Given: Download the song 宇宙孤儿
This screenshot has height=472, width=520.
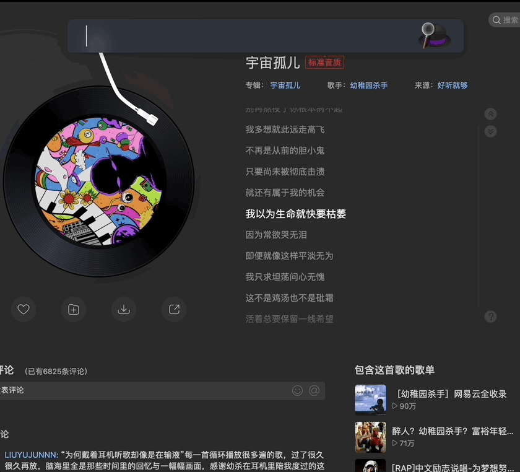Looking at the screenshot, I should 124,309.
